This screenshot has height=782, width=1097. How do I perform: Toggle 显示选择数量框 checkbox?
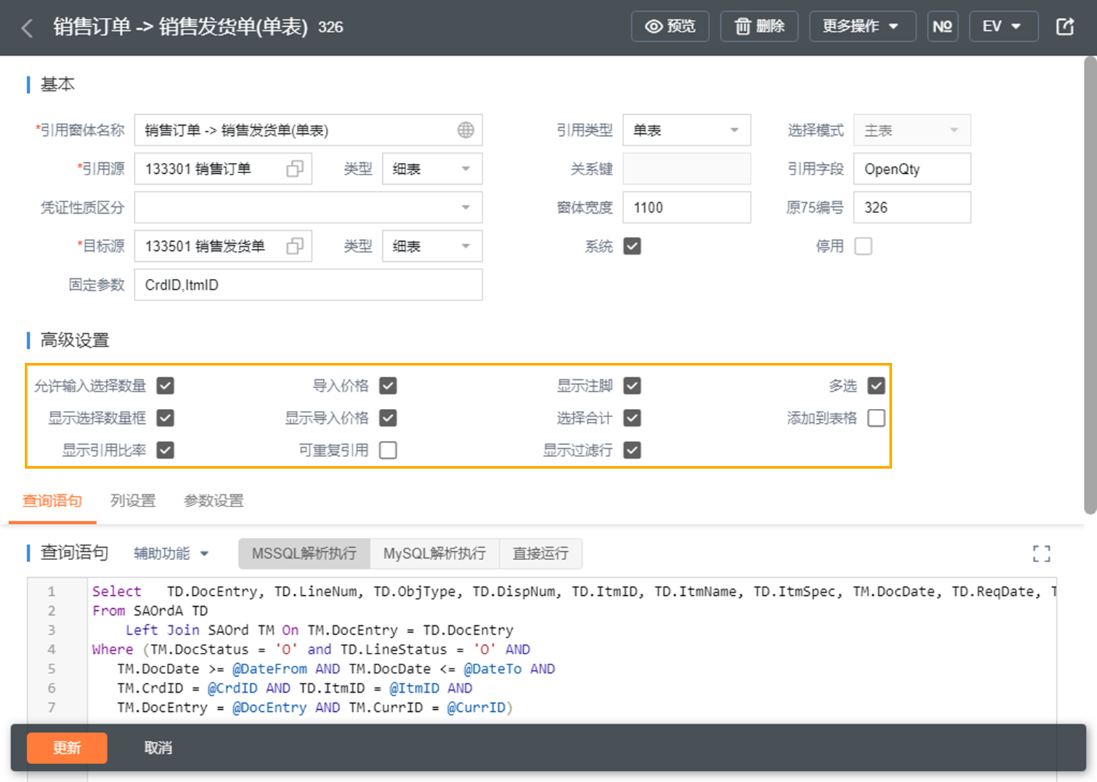pos(166,418)
